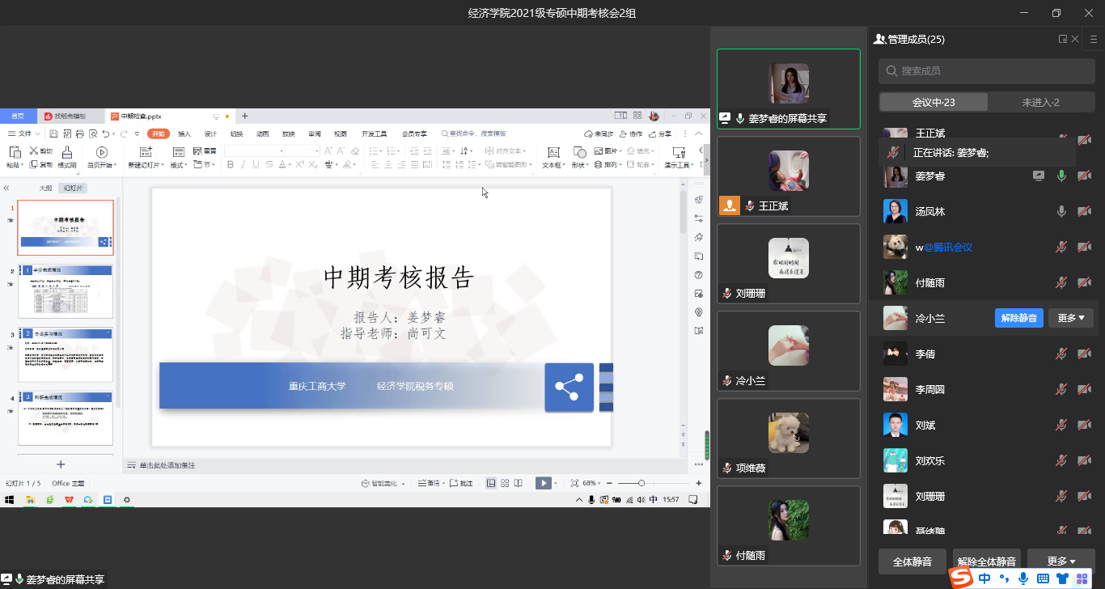
Task: Click the 搜索成员 search field
Action: pos(985,71)
